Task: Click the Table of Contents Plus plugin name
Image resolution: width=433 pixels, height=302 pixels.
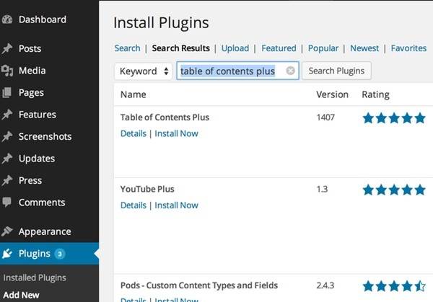Action: 165,117
